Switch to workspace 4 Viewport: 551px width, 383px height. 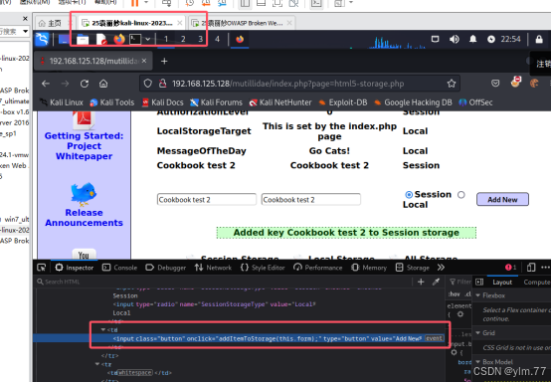tap(217, 39)
